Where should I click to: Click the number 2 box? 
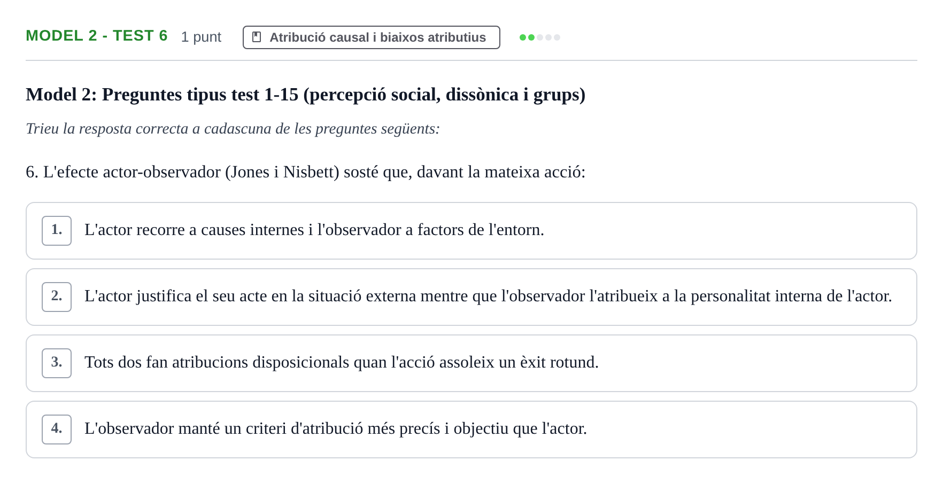point(57,297)
